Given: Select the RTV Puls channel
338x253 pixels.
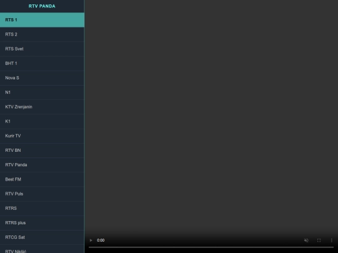Looking at the screenshot, I should coord(42,194).
